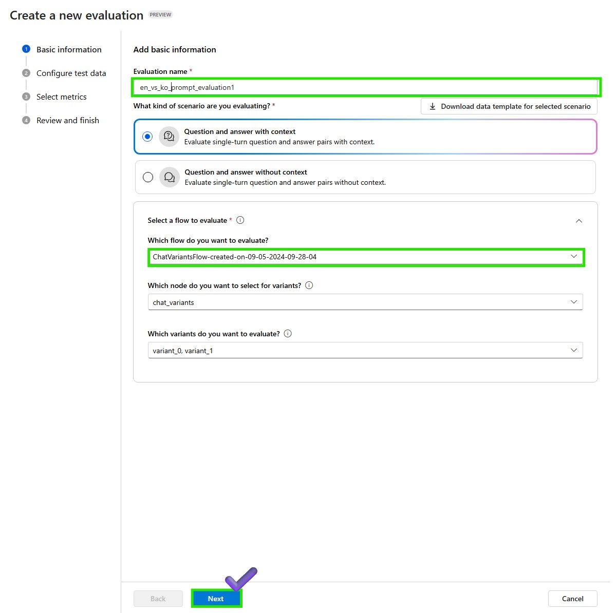Download data template for selected scenario
This screenshot has width=616, height=613.
pos(509,106)
